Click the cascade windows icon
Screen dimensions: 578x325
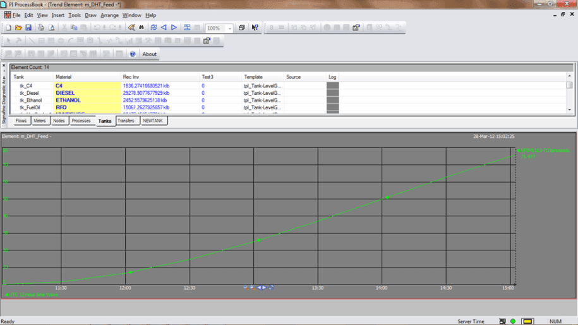[x=241, y=28]
